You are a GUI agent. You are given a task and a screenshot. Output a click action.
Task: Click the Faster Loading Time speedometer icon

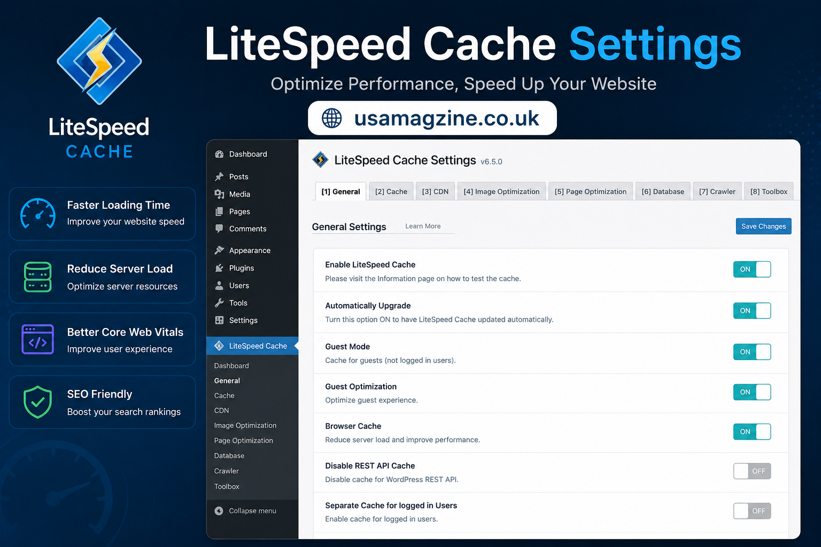click(x=38, y=214)
